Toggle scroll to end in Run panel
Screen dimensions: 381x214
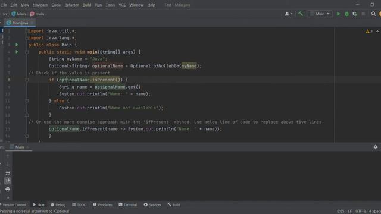point(8,181)
